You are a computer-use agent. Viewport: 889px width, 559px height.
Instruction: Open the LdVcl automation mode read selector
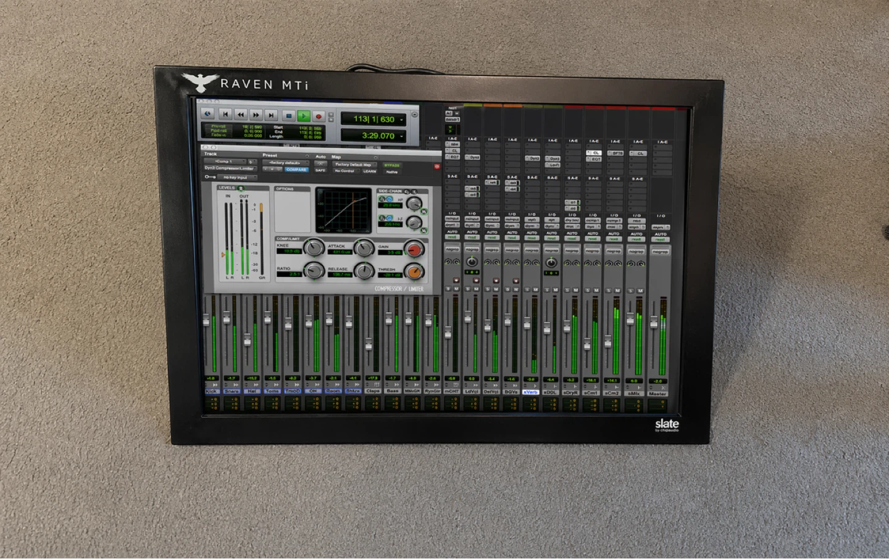[472, 237]
